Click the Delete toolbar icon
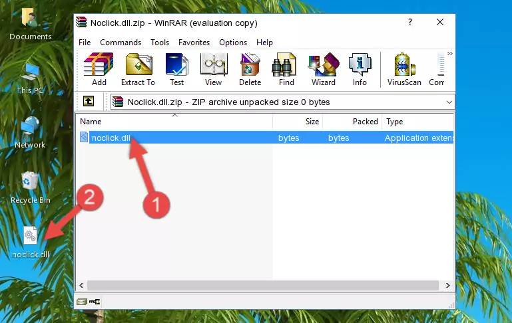This screenshot has width=512, height=323. point(250,69)
